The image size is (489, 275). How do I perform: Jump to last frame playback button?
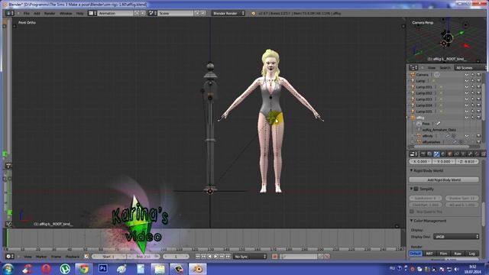[x=228, y=257]
